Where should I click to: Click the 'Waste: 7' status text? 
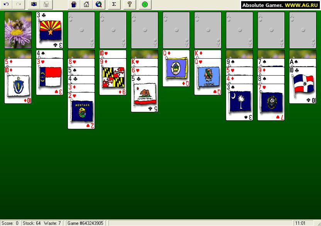[52, 223]
